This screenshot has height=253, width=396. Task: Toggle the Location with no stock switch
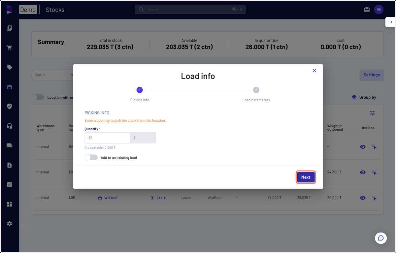[x=38, y=97]
